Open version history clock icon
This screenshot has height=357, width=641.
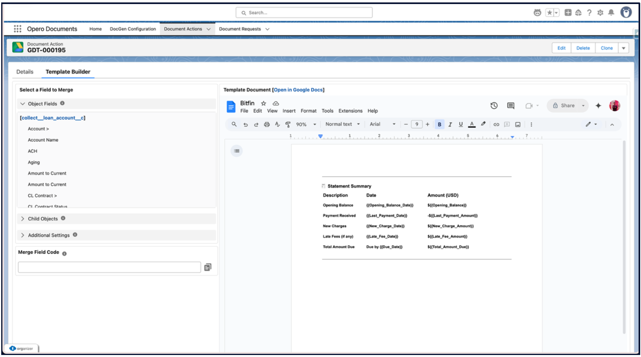494,106
